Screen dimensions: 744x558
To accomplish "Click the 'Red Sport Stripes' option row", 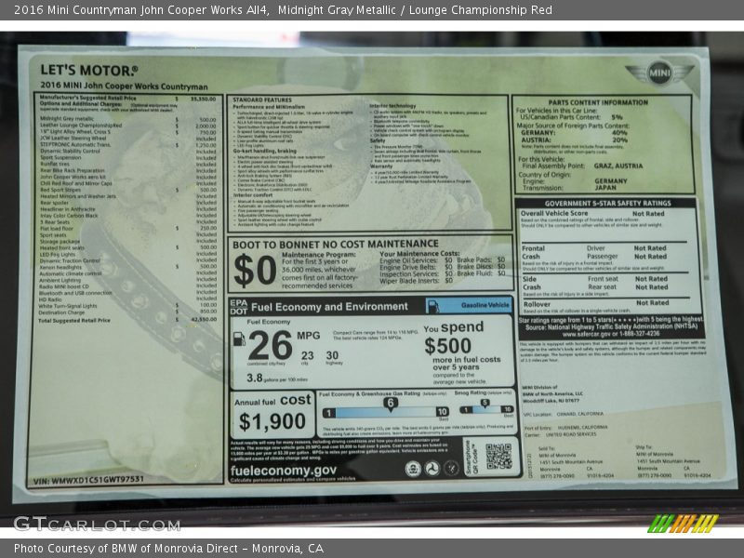I will 127,190.
